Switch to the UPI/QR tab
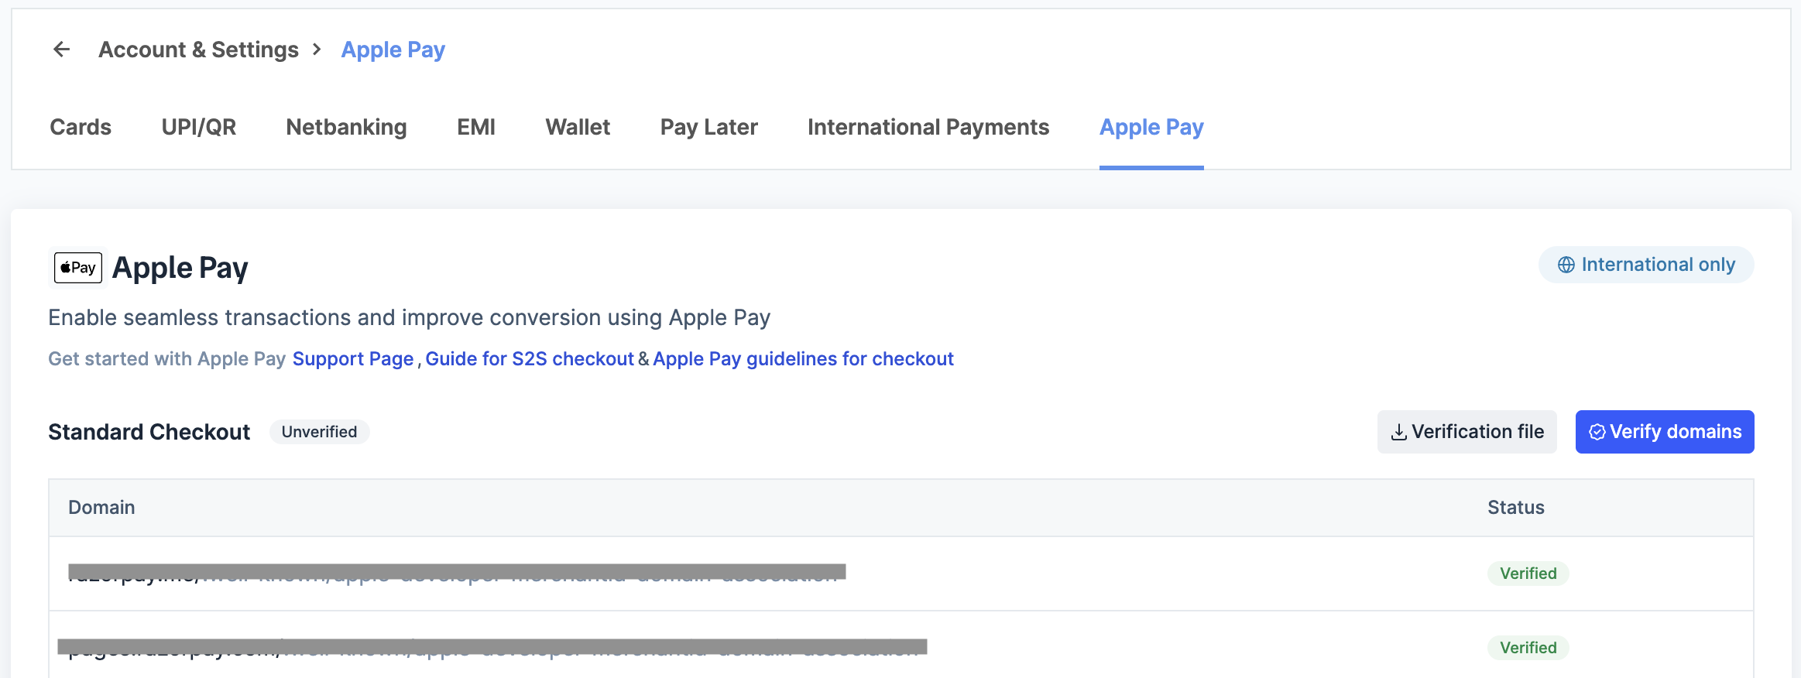This screenshot has width=1801, height=678. [x=199, y=127]
